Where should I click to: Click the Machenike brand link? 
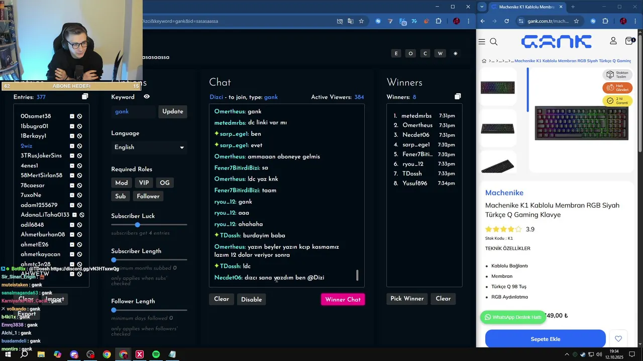click(x=504, y=193)
